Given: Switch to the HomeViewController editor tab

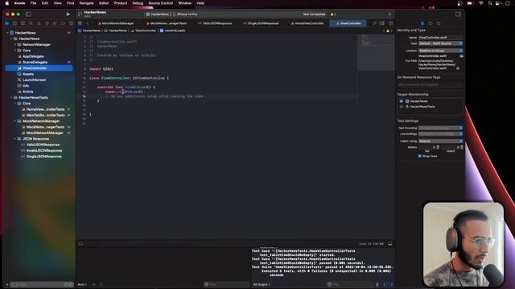Looking at the screenshot, I should [x=307, y=23].
